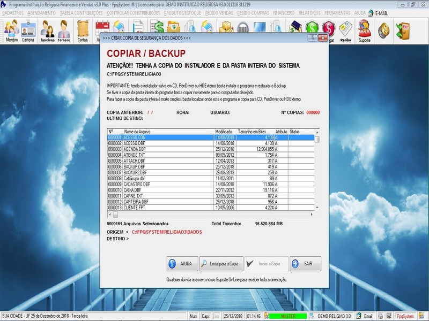Click the horizontal scroll left arrow
The image size is (429, 321).
click(110, 215)
